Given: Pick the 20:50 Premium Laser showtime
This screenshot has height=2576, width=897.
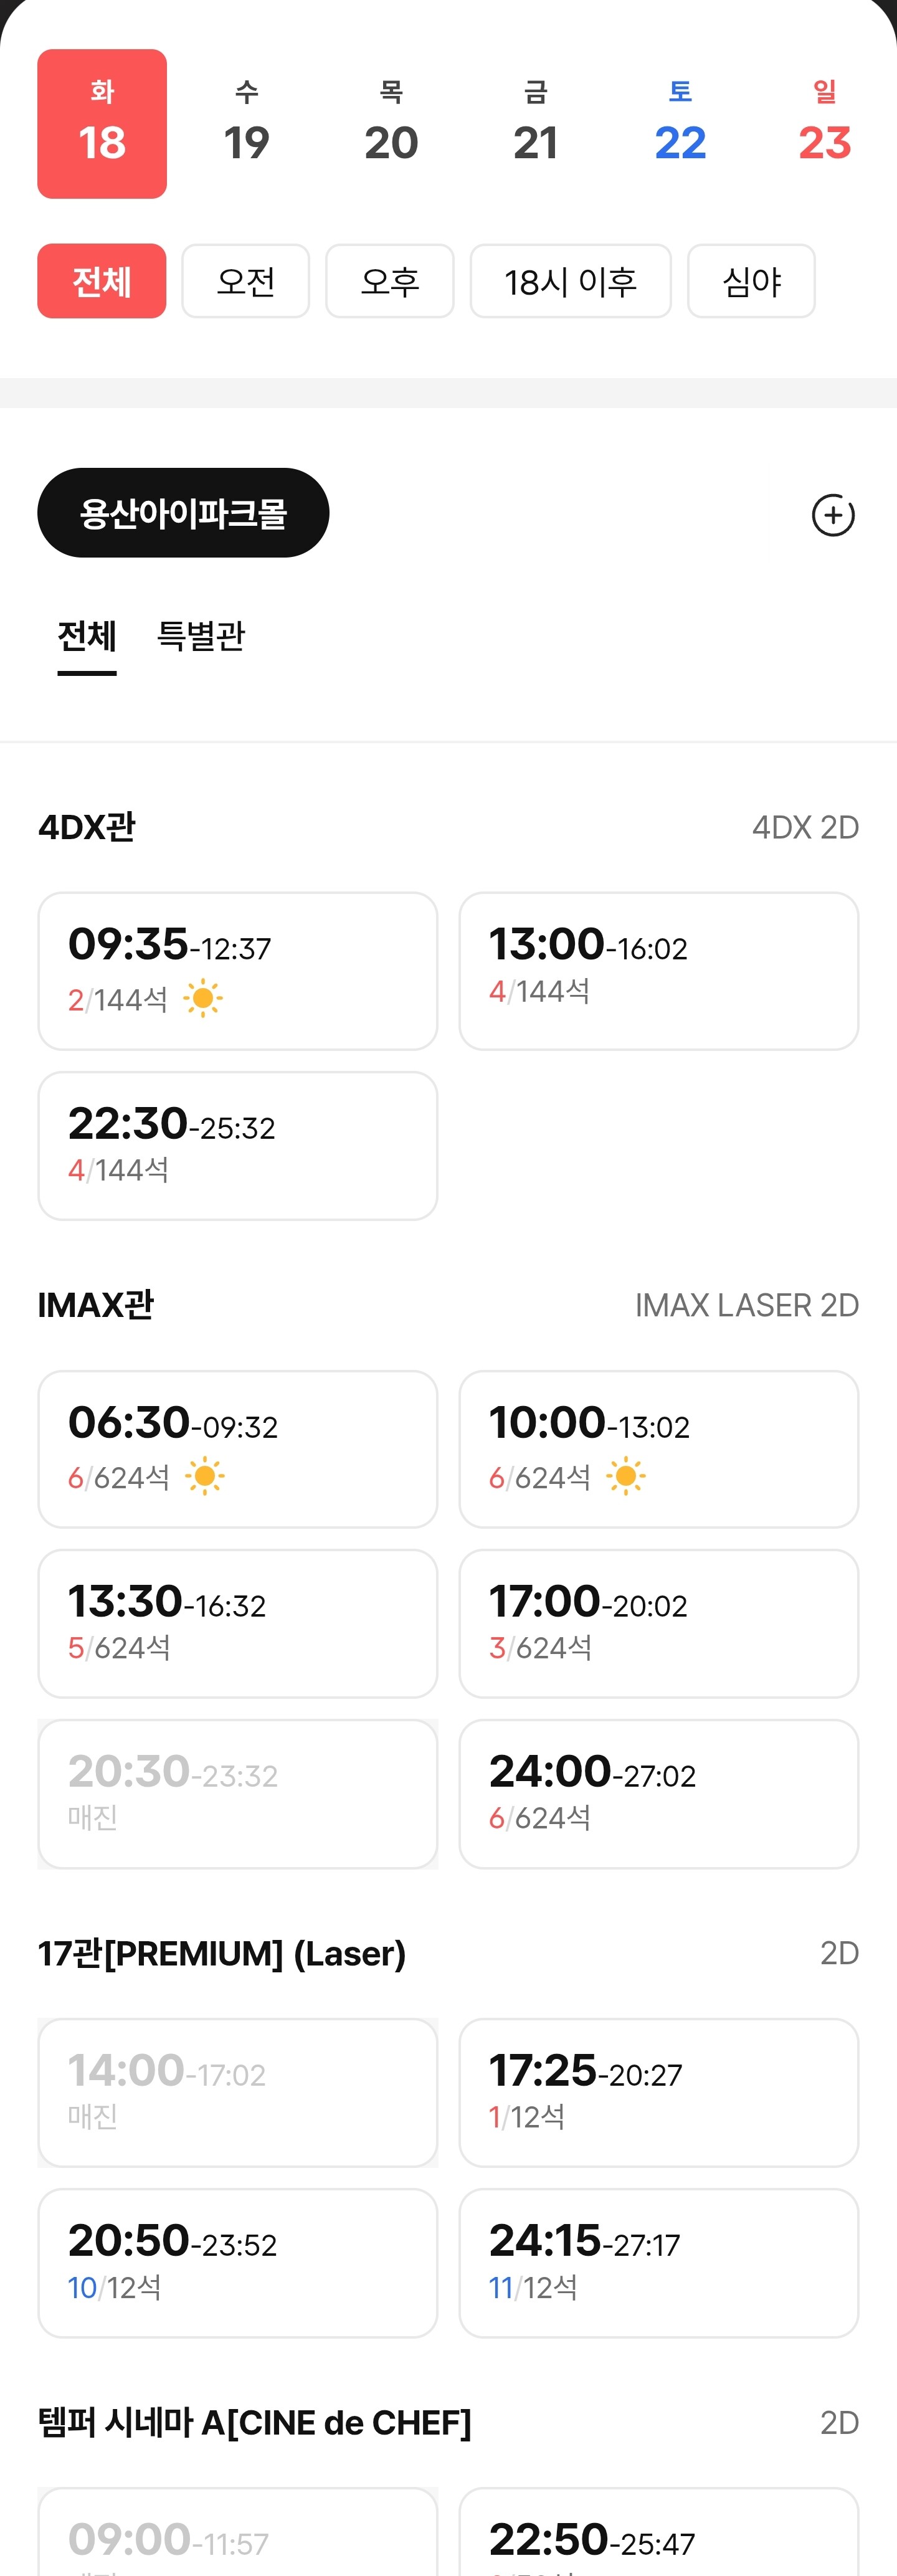Looking at the screenshot, I should click(238, 2263).
